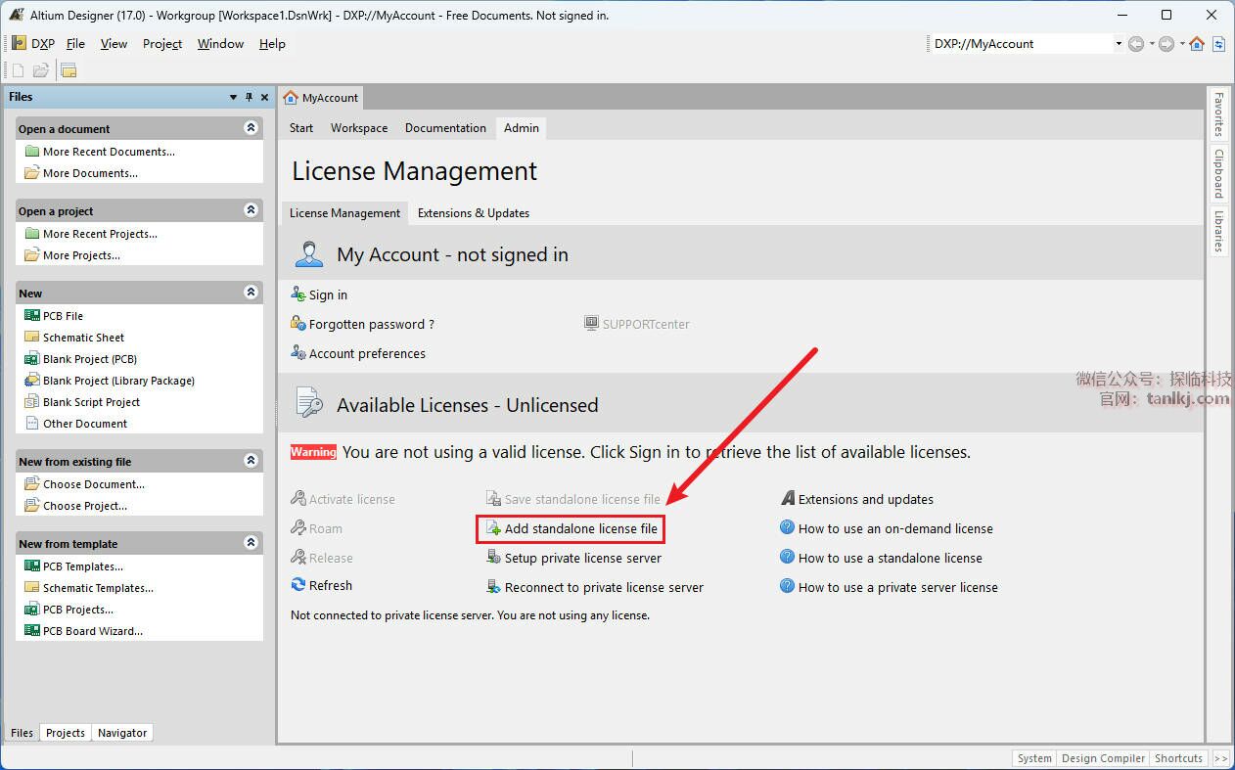Click the navigate Back arrow icon
1235x770 pixels.
click(1135, 44)
